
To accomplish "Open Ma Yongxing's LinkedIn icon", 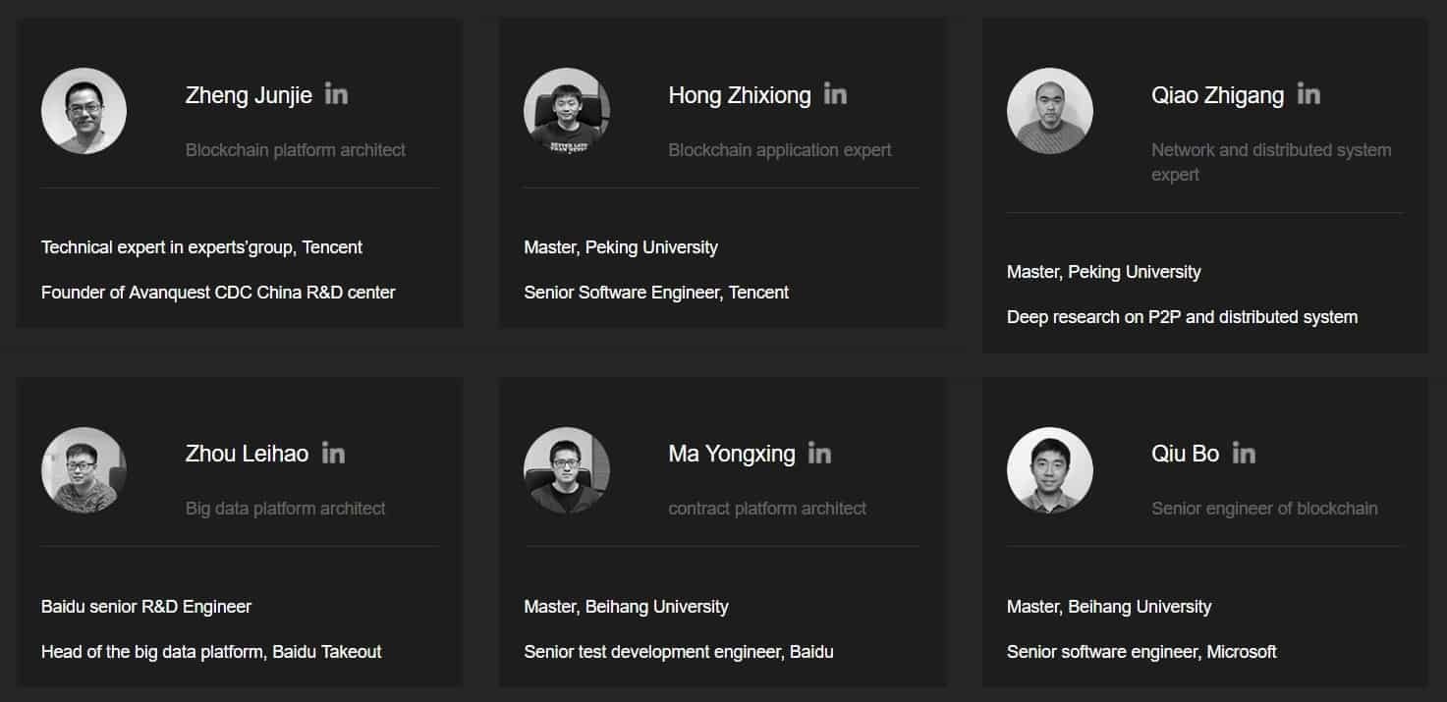I will point(819,454).
